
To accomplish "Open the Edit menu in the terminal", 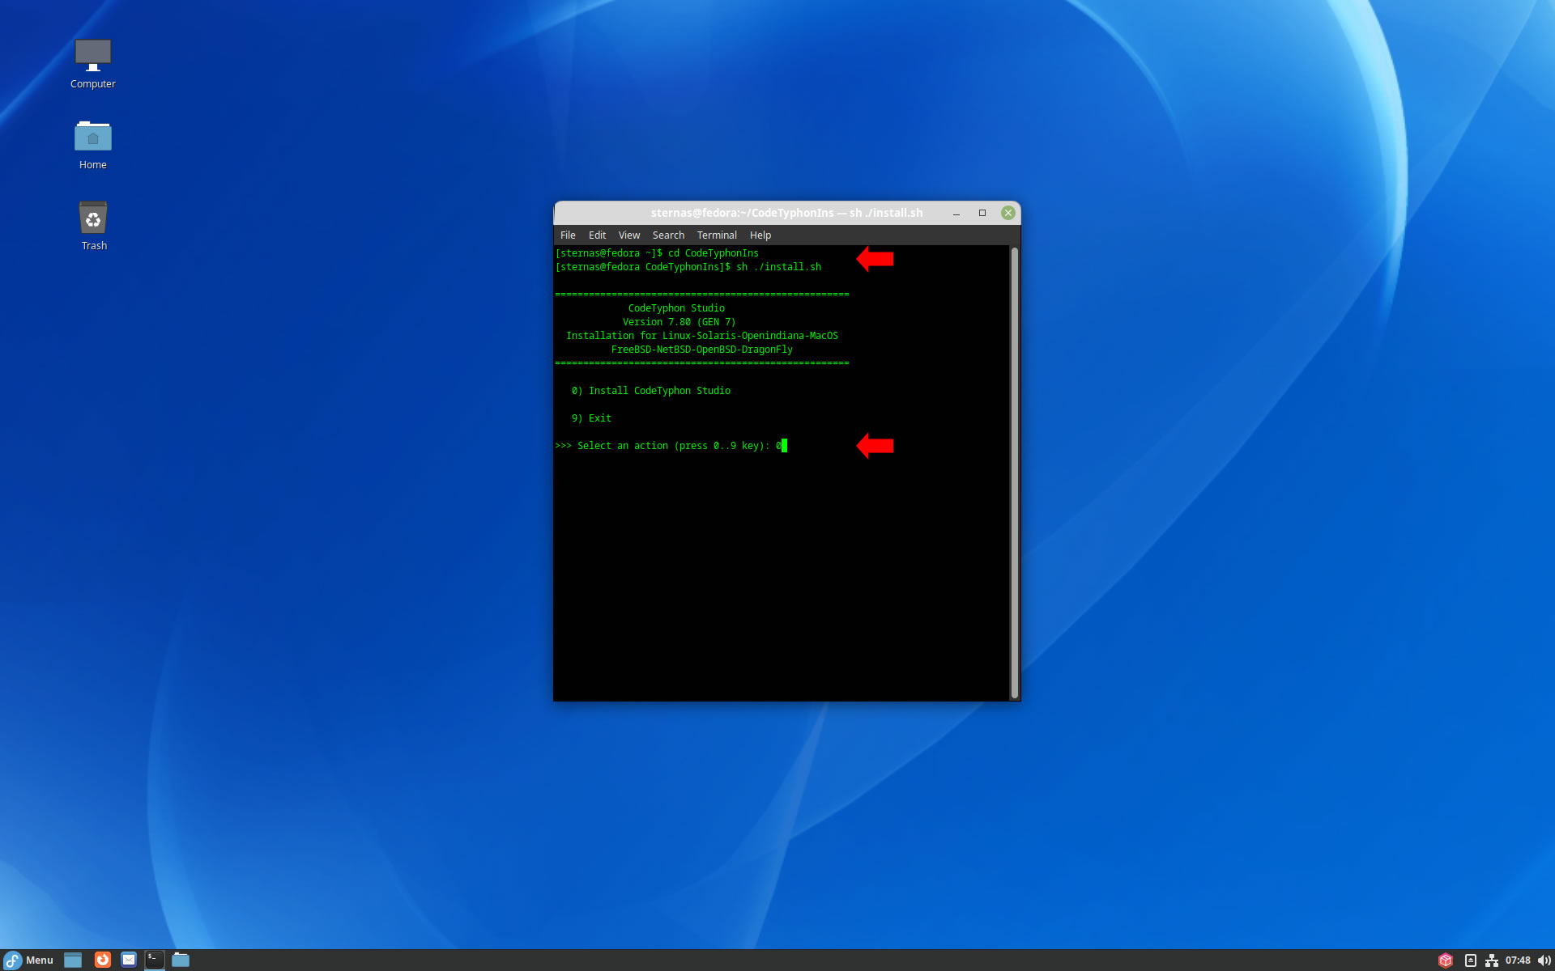I will (597, 235).
